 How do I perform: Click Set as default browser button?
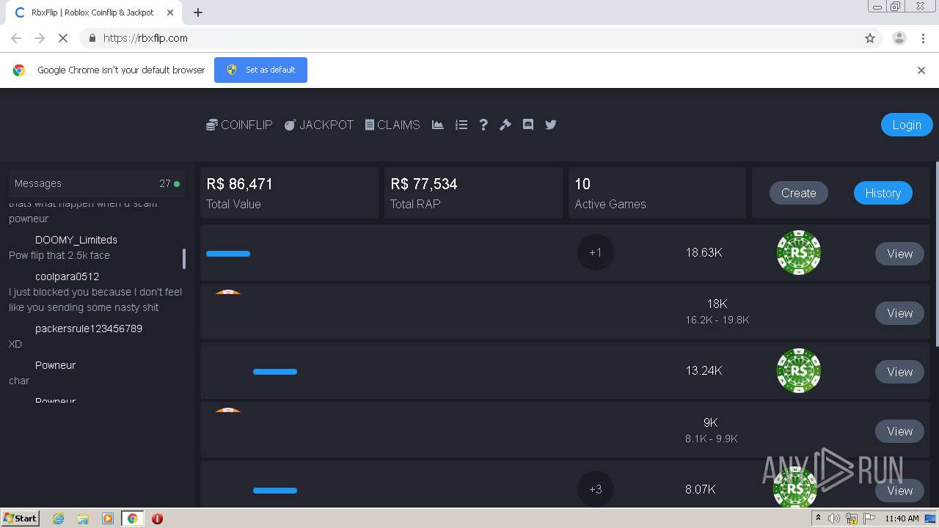pyautogui.click(x=260, y=70)
